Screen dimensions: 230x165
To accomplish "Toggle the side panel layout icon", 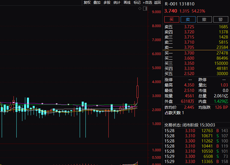I will pyautogui.click(x=145, y=9).
